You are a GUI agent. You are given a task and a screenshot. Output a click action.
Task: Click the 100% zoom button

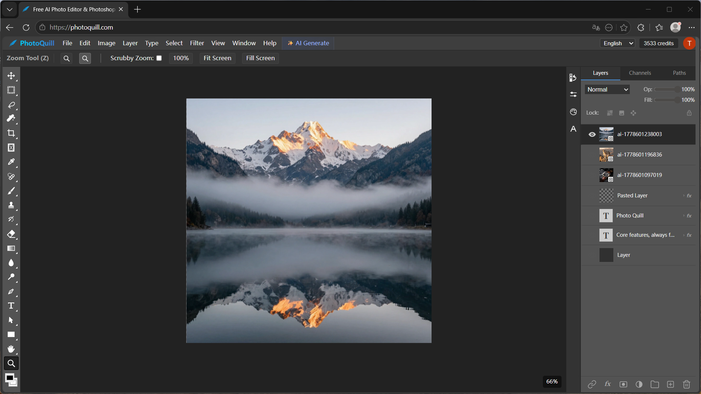coord(181,58)
